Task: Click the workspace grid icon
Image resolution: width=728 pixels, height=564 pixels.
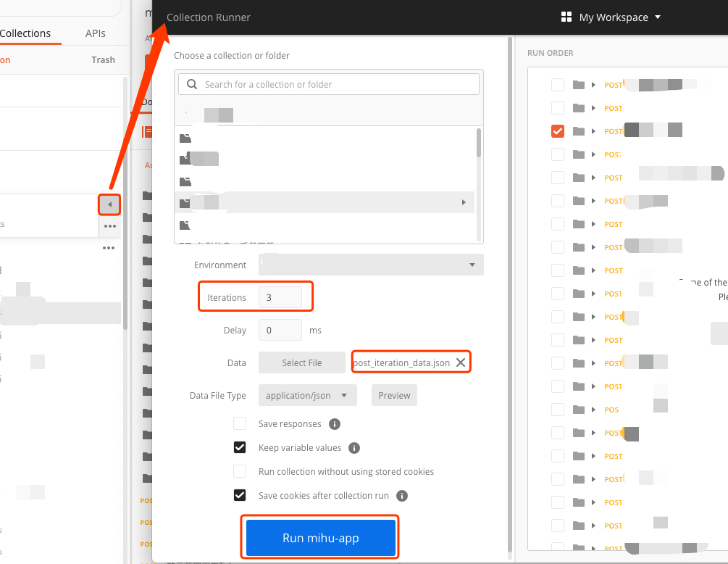Action: tap(566, 17)
